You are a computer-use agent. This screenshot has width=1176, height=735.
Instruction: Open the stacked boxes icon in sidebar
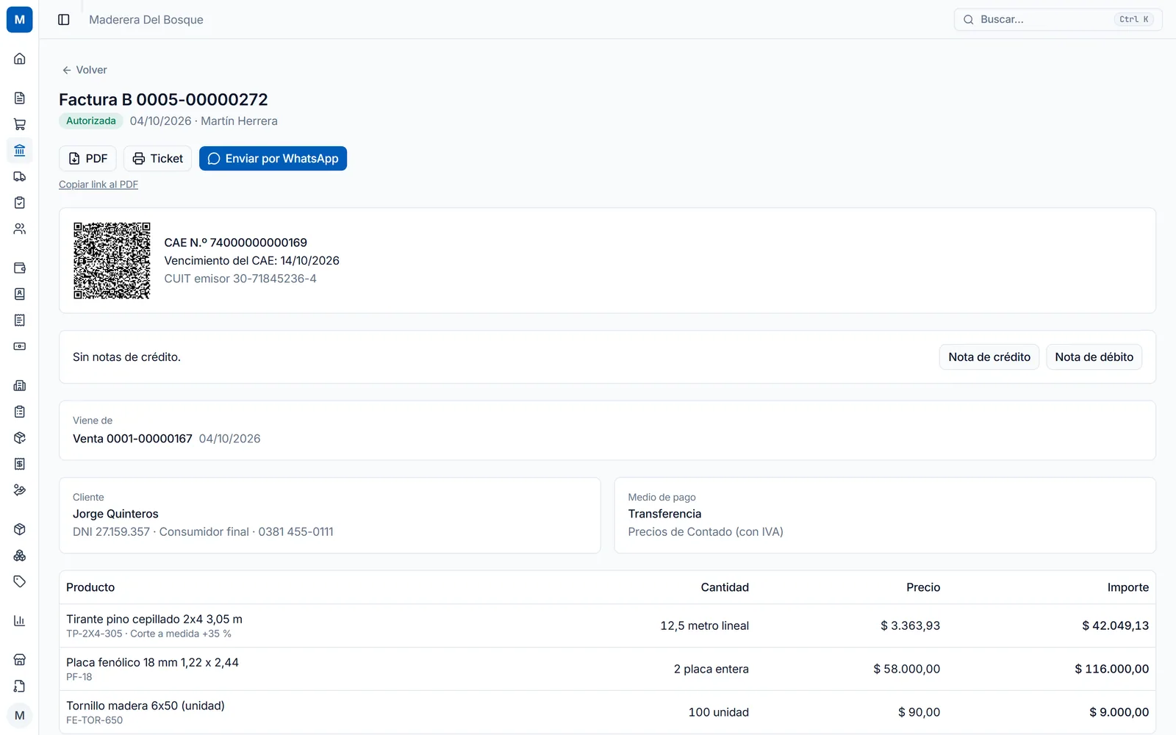(x=20, y=556)
